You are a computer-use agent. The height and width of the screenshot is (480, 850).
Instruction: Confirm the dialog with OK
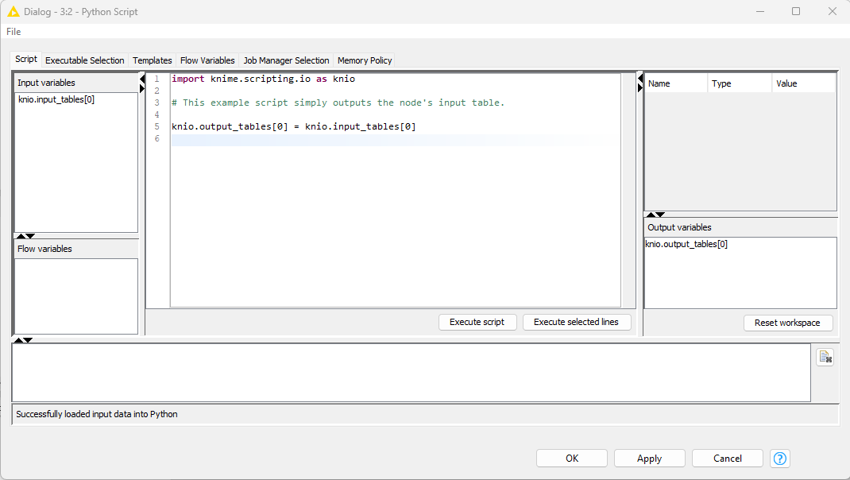pos(572,459)
